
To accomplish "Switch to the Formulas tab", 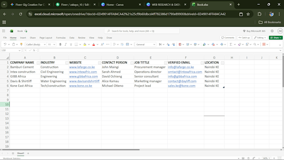I will (x=61, y=38).
